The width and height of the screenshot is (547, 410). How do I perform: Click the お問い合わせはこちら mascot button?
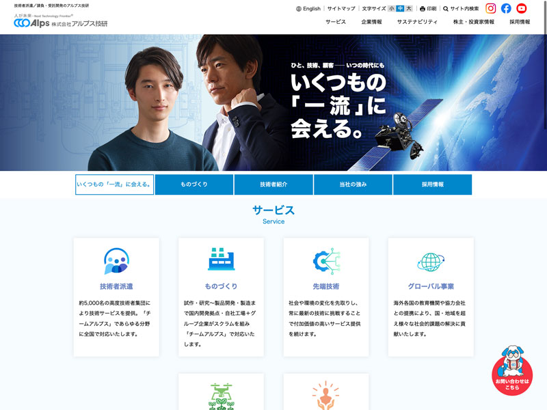click(x=512, y=374)
